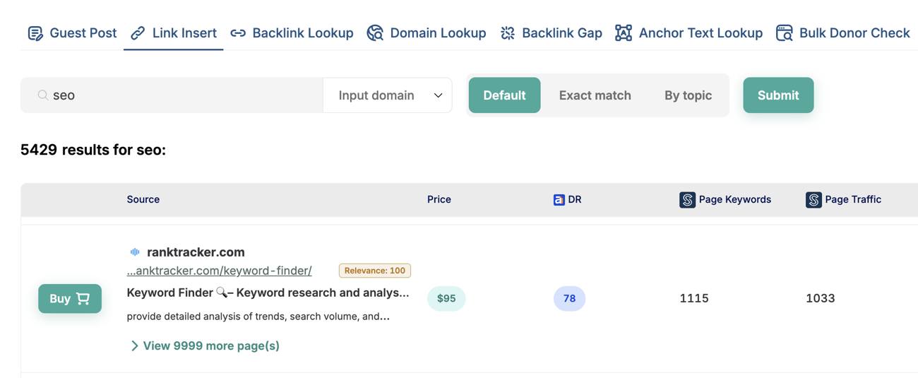The width and height of the screenshot is (918, 378).
Task: Open the Backlink Gap tab
Action: [x=552, y=33]
